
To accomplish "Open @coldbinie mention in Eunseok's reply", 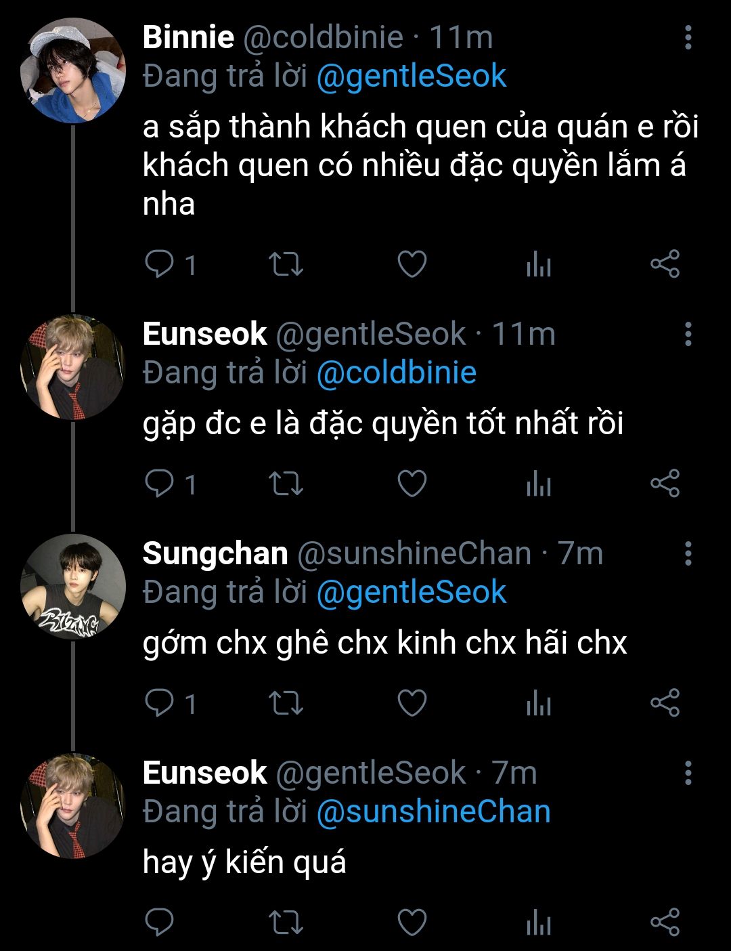I will coord(397,373).
